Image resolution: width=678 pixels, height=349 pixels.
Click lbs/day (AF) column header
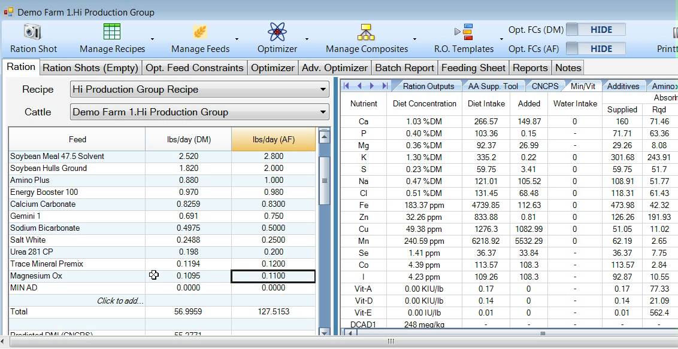click(274, 139)
